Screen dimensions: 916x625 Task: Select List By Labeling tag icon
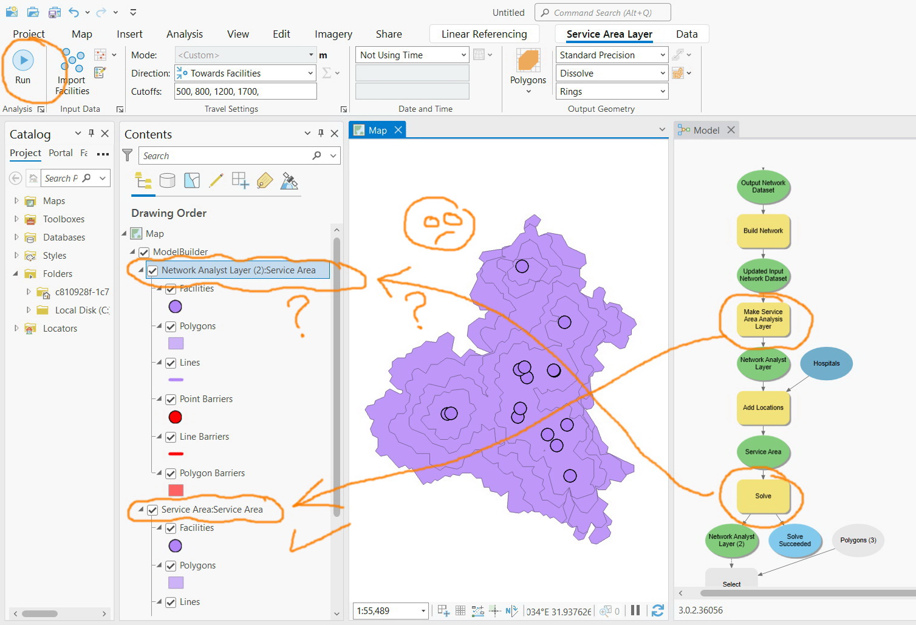point(265,180)
